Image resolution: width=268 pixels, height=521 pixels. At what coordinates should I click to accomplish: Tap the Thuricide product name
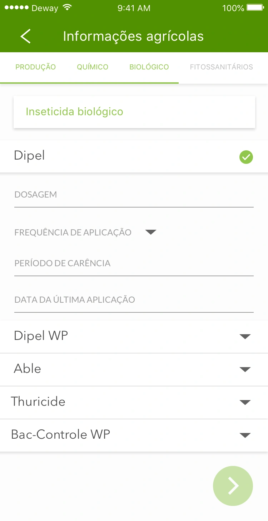(38, 401)
